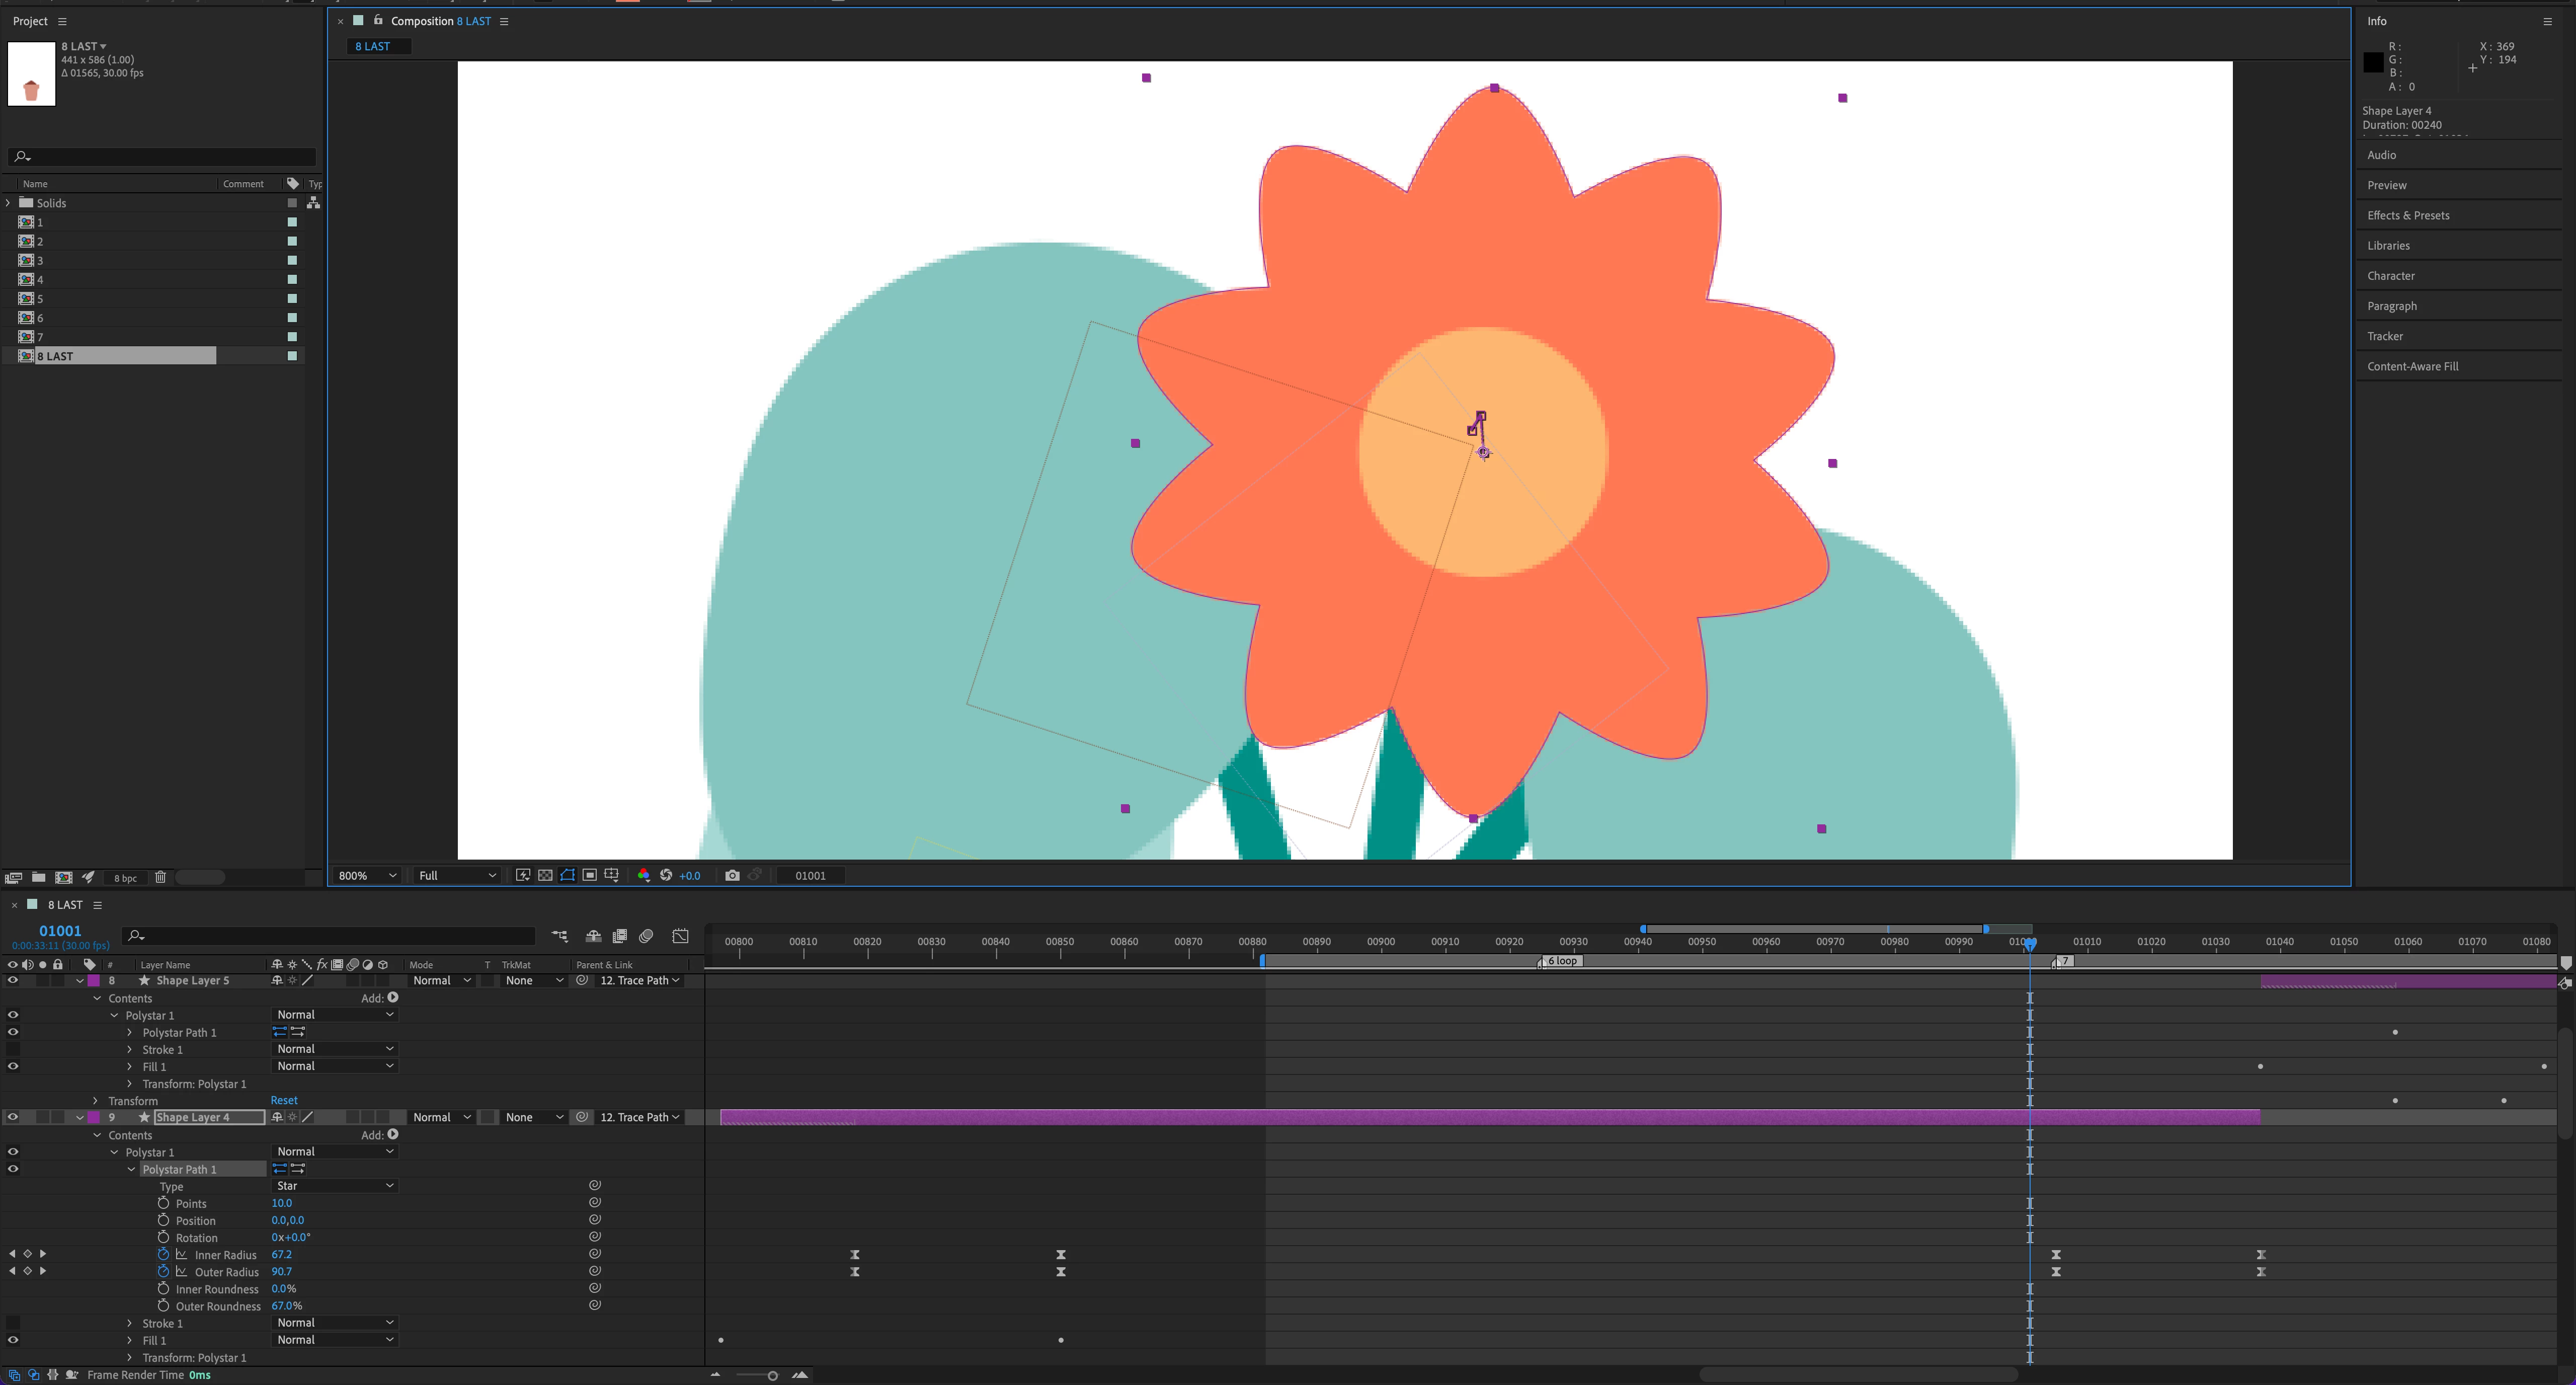Create a new folder in Project panel

click(x=38, y=878)
